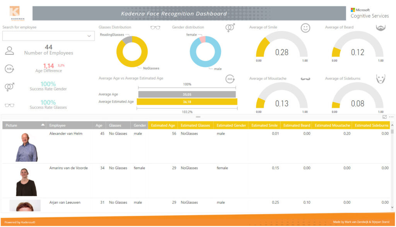Click the table scrollbar up arrow

[392, 125]
